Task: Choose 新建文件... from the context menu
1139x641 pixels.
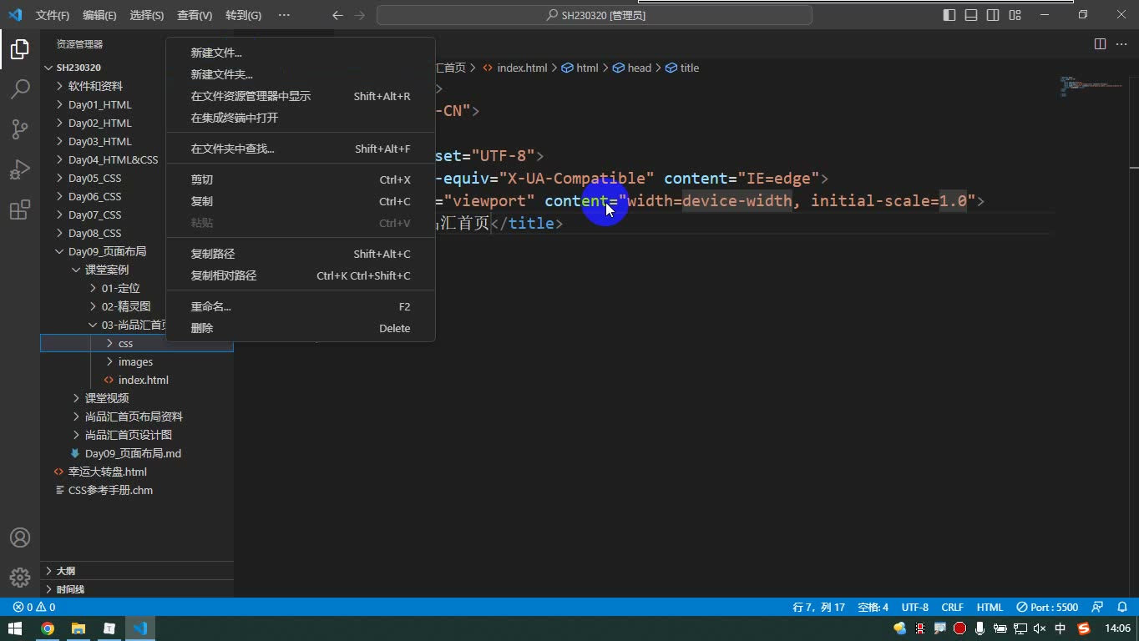Action: click(301, 53)
